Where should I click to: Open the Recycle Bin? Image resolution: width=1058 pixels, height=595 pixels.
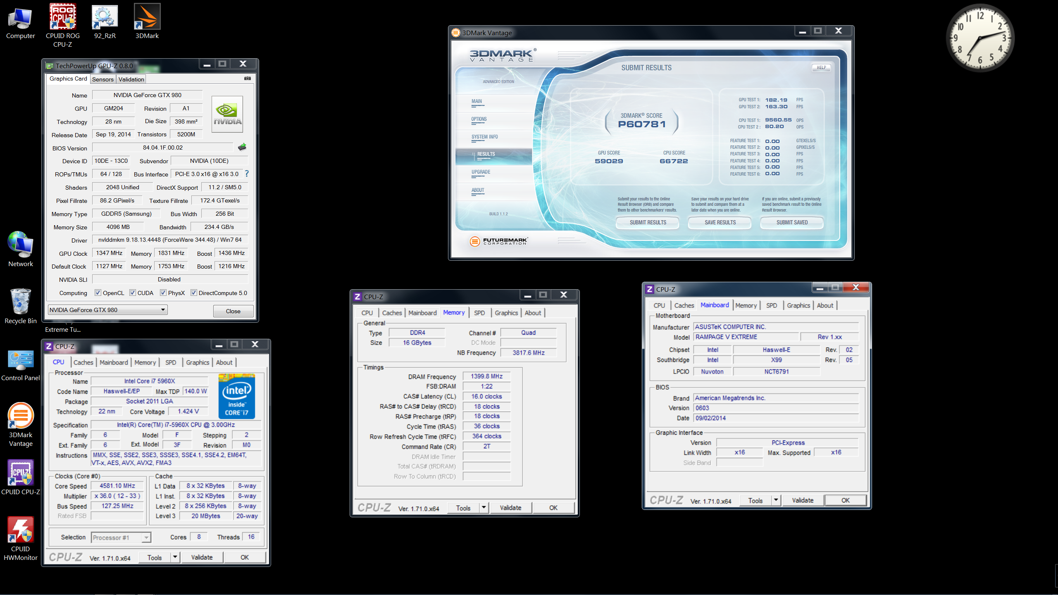20,306
